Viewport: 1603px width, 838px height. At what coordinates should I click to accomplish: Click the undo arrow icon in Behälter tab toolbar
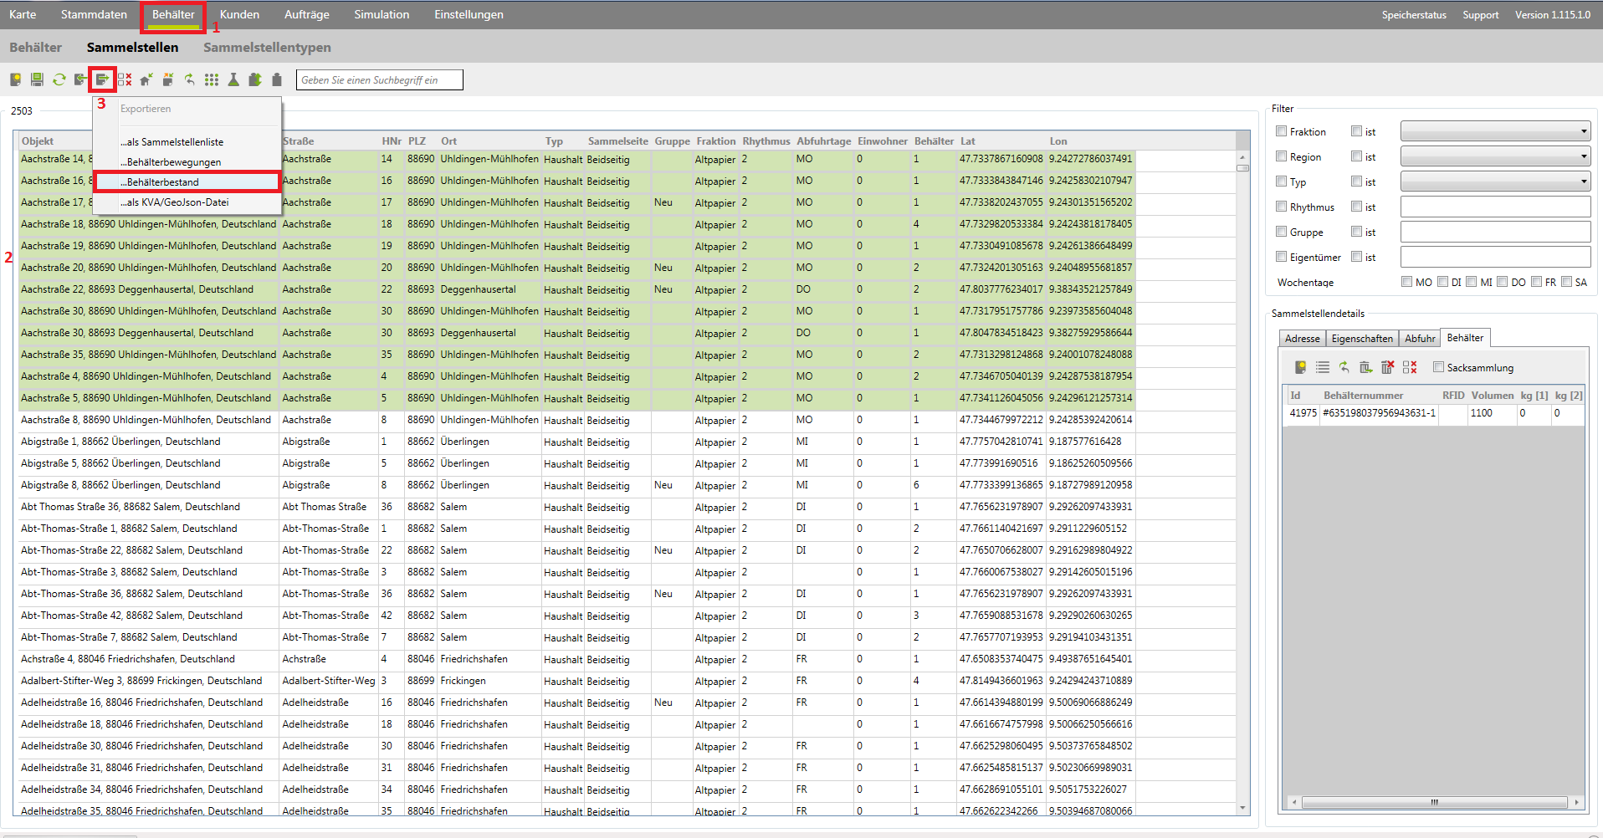click(1344, 367)
